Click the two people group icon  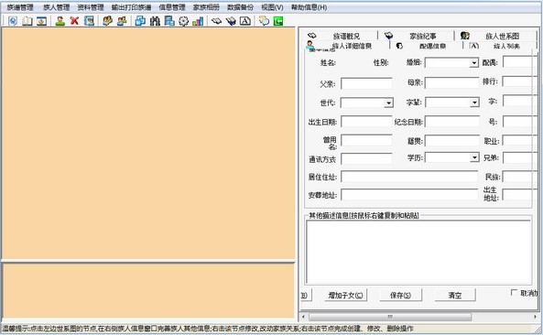tap(122, 21)
